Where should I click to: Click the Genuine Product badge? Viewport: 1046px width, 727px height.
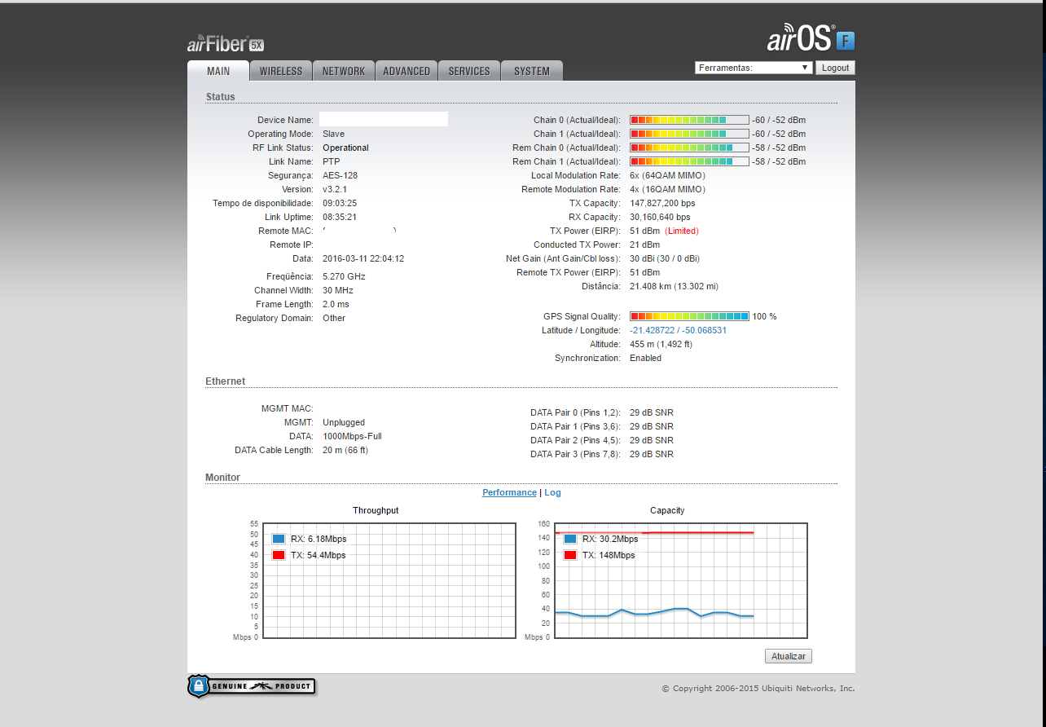[x=251, y=686]
